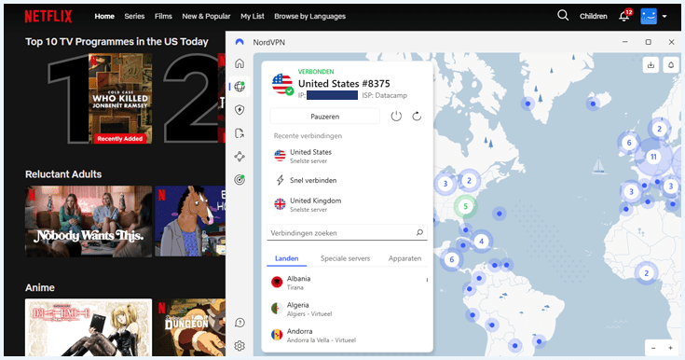Open the Dungeon anime thumbnail
This screenshot has height=360, width=685.
point(190,327)
